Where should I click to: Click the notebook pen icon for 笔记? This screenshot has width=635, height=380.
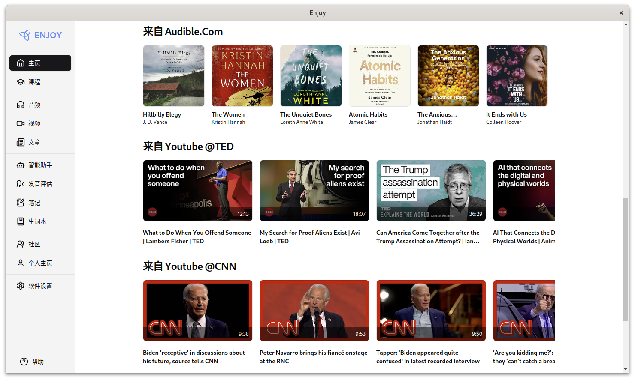[21, 203]
